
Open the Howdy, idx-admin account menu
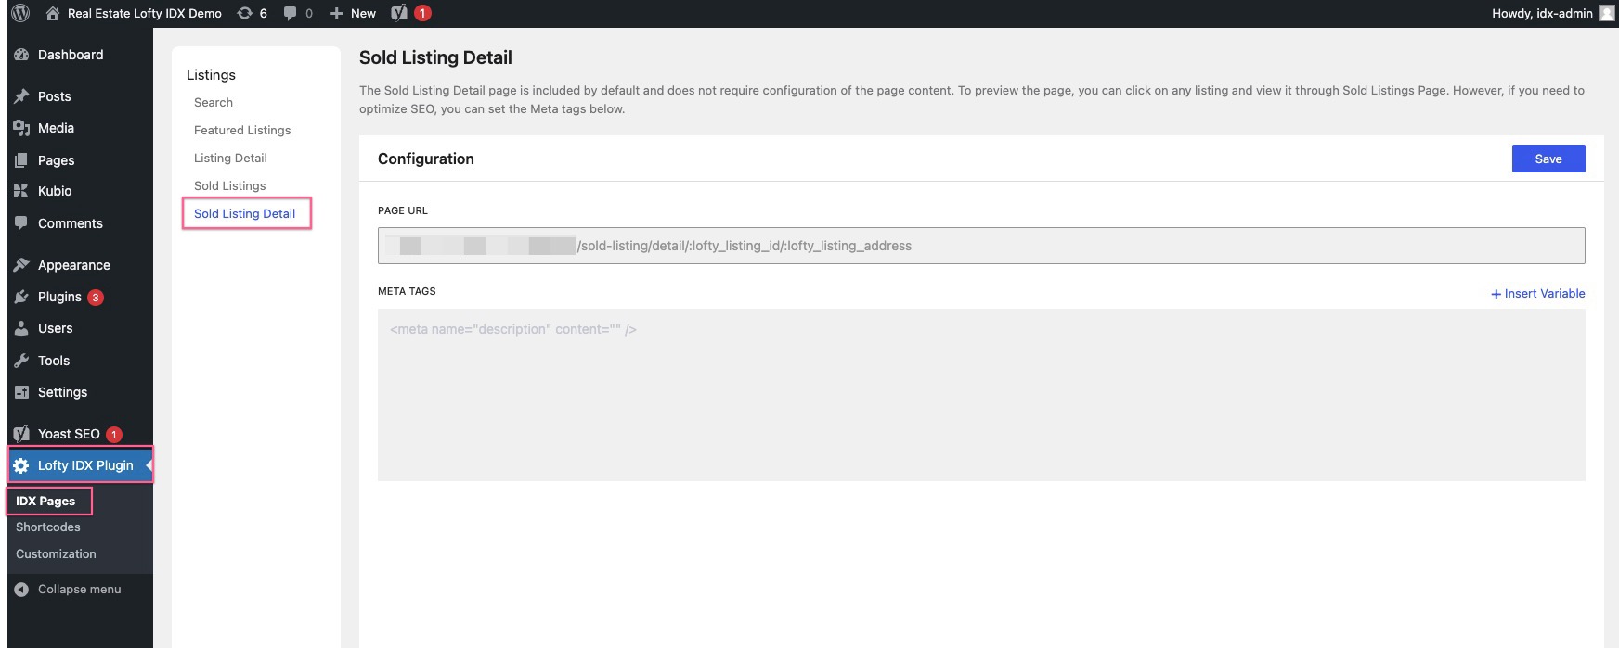coord(1542,13)
